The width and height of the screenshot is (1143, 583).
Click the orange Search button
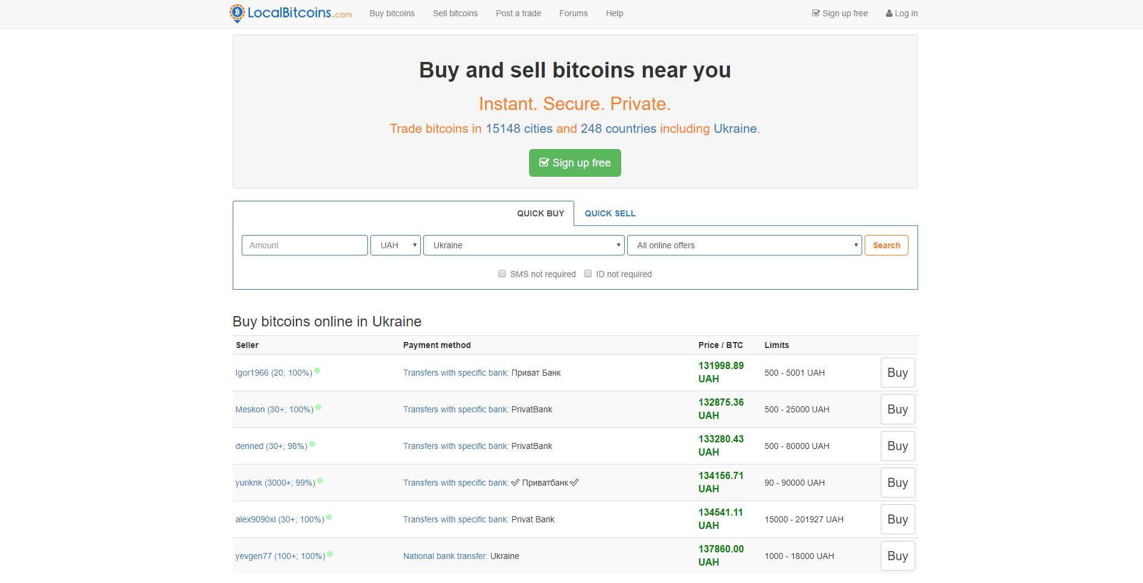(x=886, y=245)
